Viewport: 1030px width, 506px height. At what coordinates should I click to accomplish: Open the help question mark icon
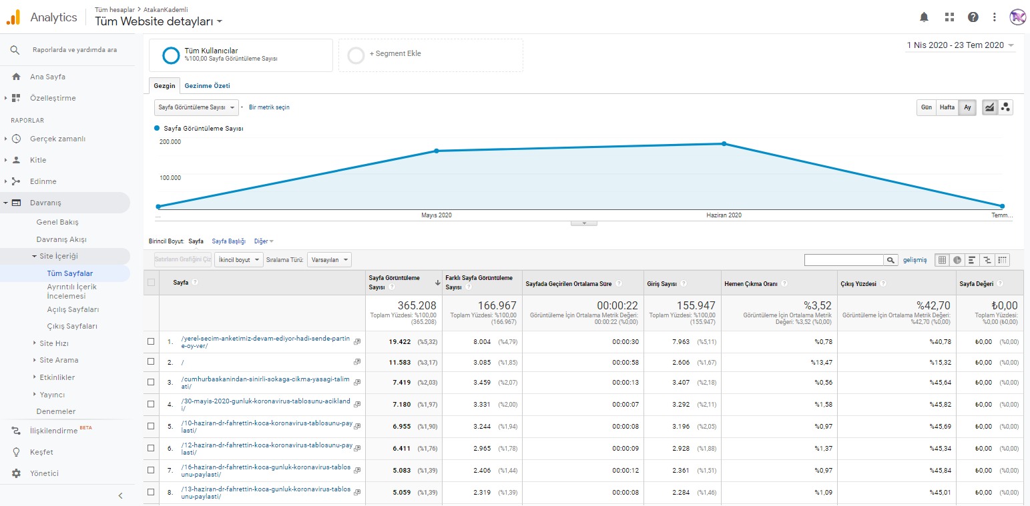pyautogui.click(x=973, y=17)
